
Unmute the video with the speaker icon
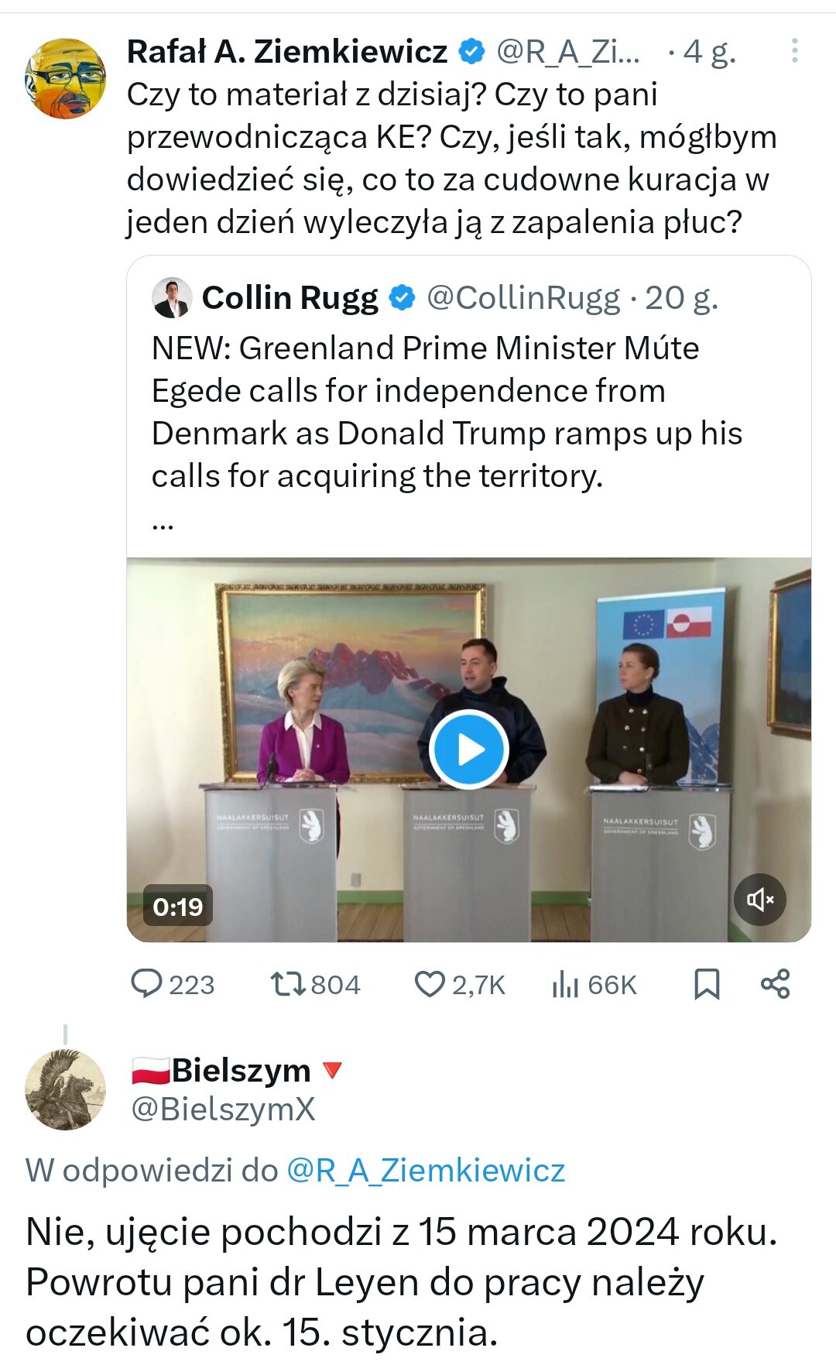759,899
